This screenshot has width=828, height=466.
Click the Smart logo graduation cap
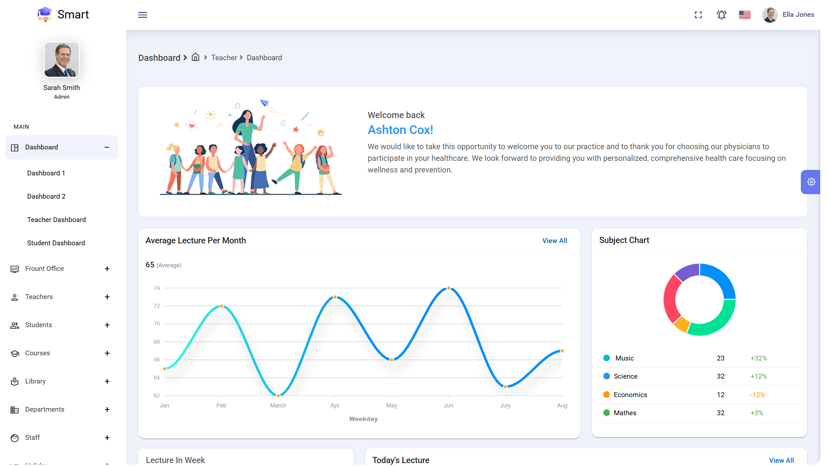[x=45, y=14]
